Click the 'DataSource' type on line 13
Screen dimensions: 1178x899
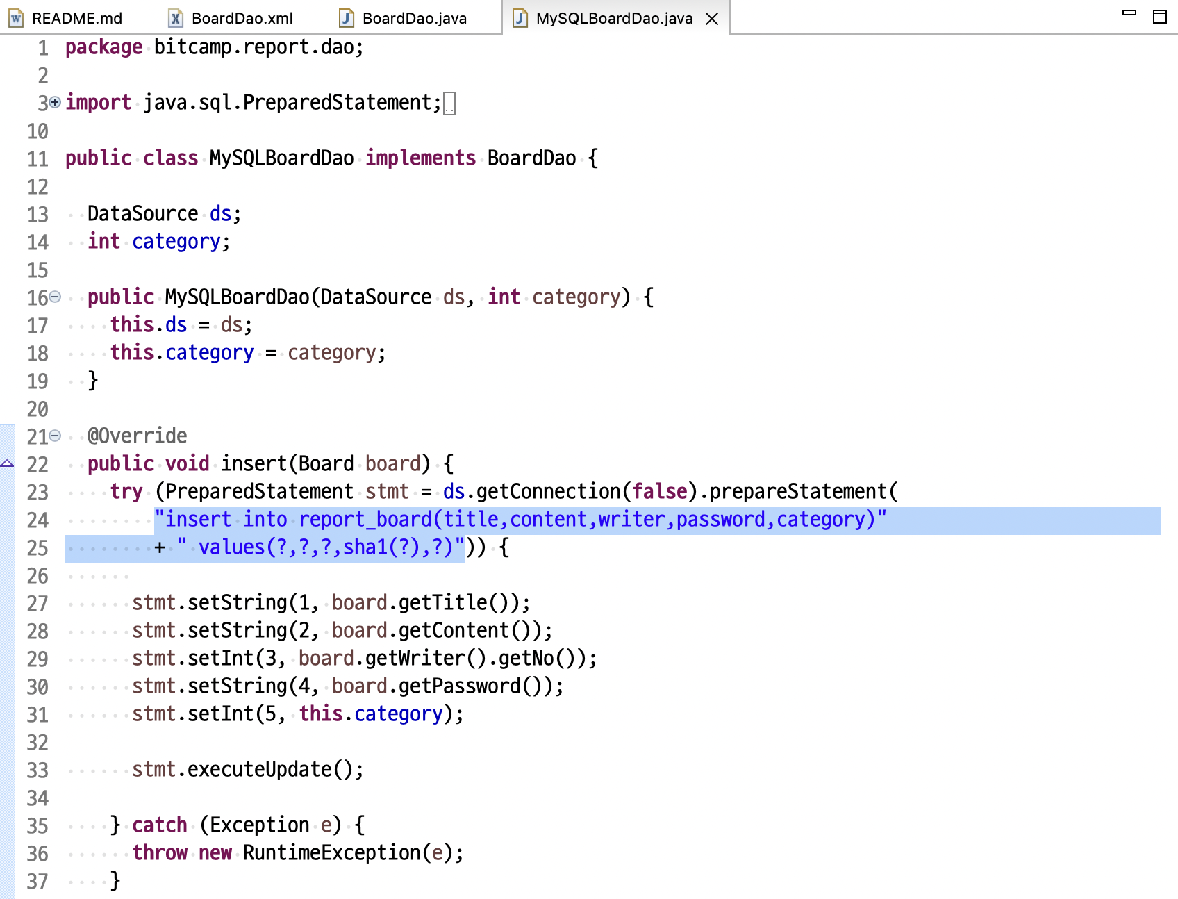coord(143,214)
